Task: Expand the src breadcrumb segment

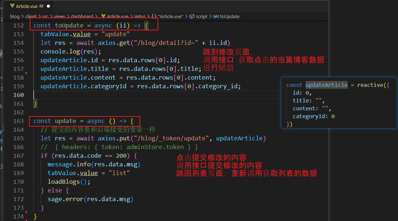Action: [x=45, y=16]
